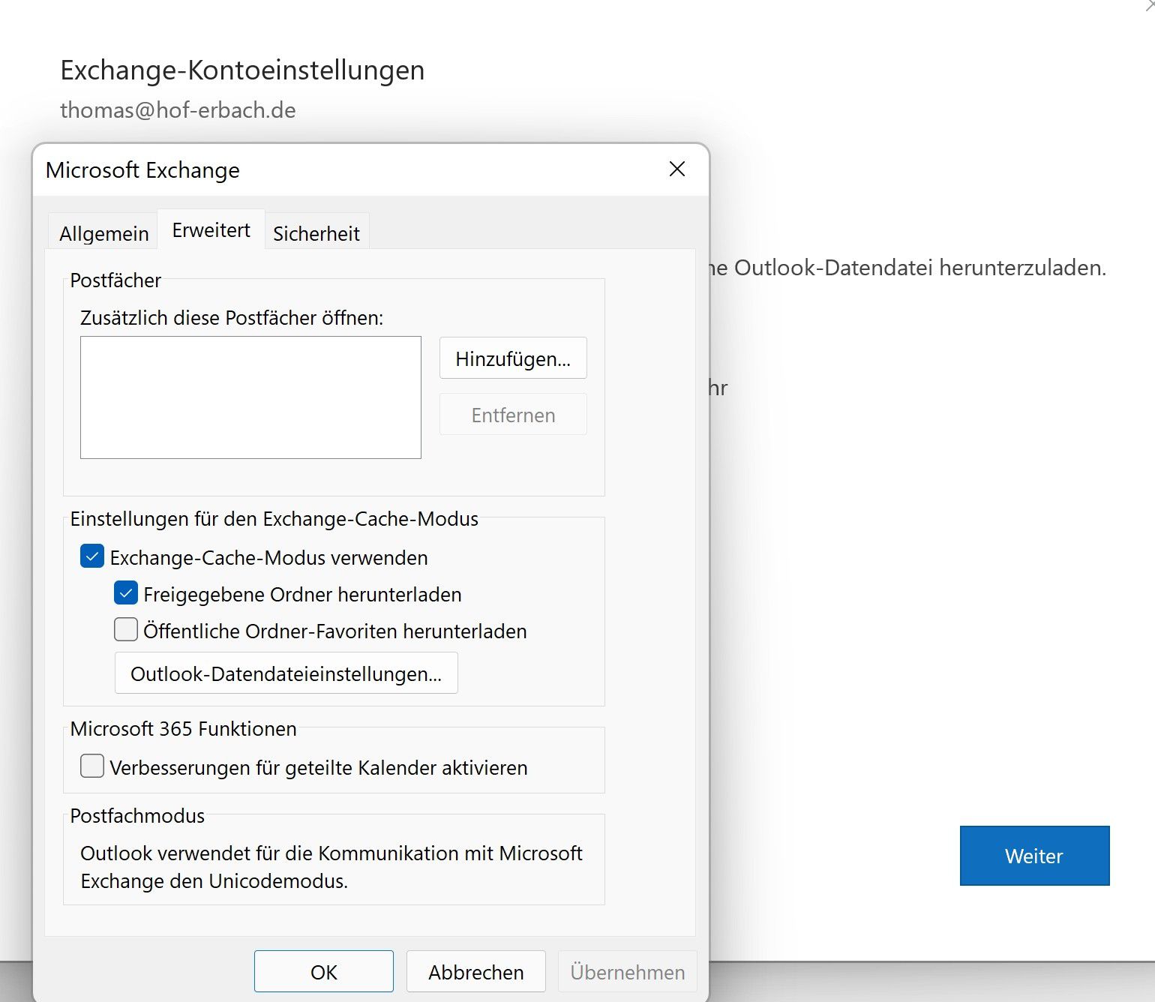Click the Postfachmodus Unicodemodus description text

[x=331, y=867]
